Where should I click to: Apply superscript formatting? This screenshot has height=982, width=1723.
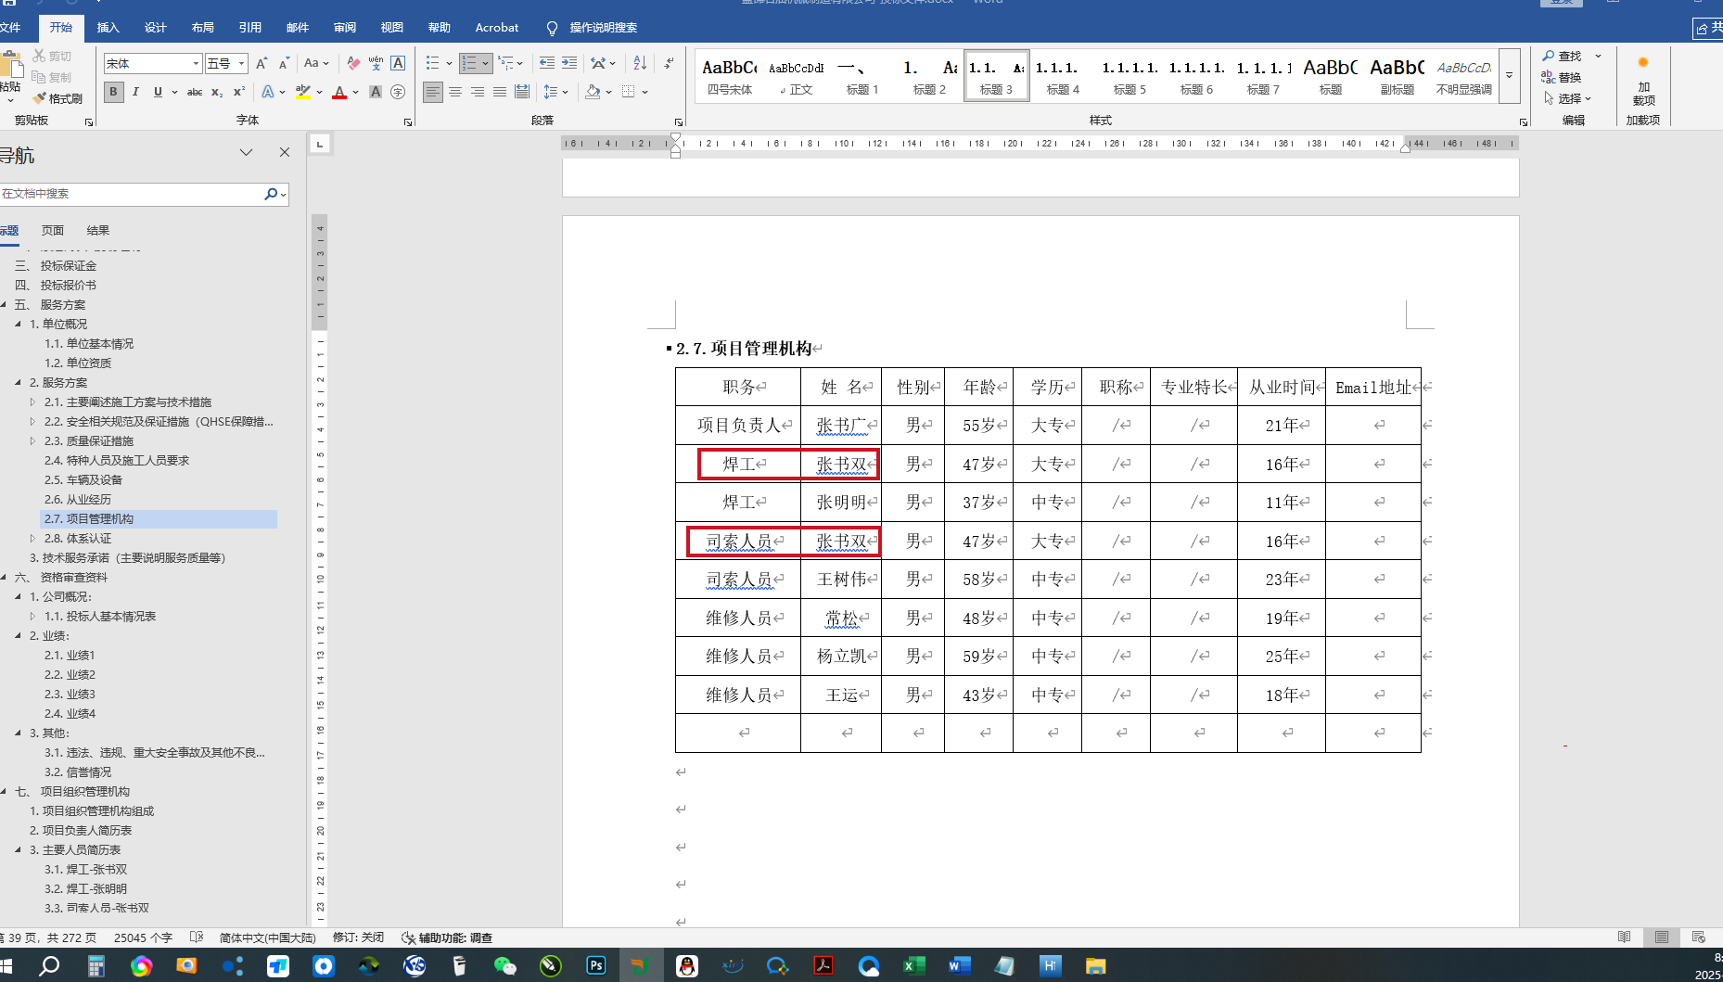pos(238,92)
